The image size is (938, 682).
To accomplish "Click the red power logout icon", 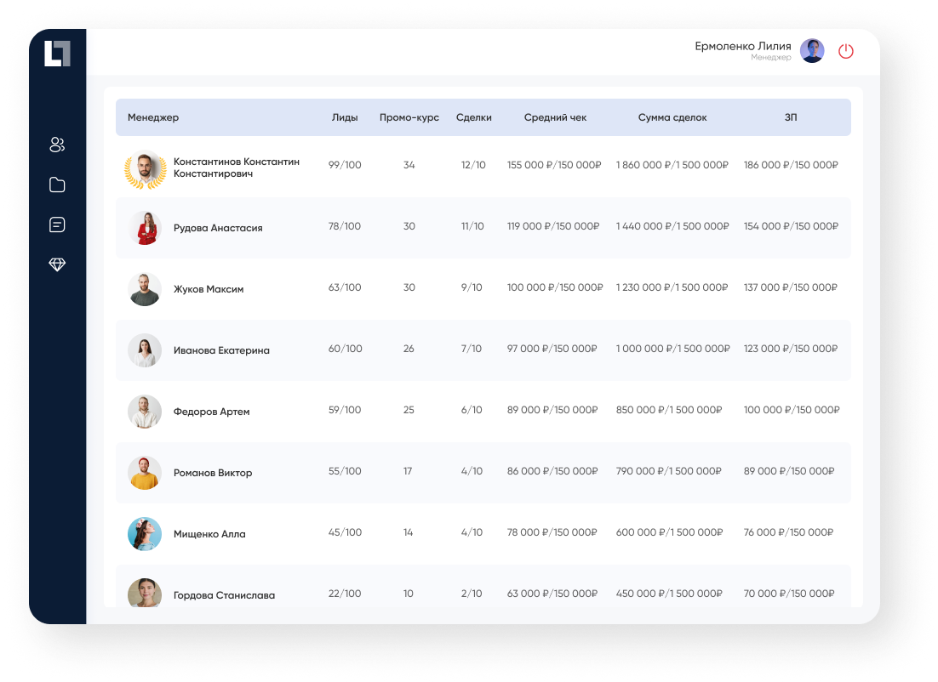I will 846,51.
